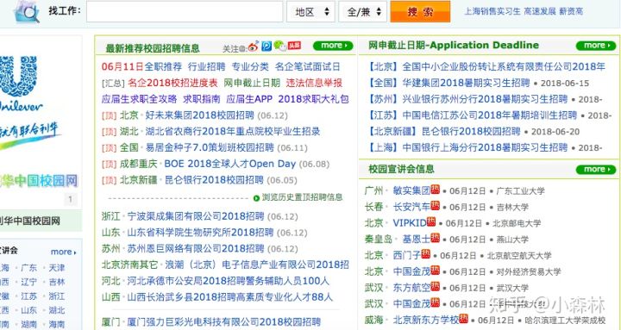Image resolution: width=621 pixels, height=330 pixels.
Task: Open 湖北省农商行2018年重点院校毕业生招录 posting
Action: pyautogui.click(x=233, y=131)
